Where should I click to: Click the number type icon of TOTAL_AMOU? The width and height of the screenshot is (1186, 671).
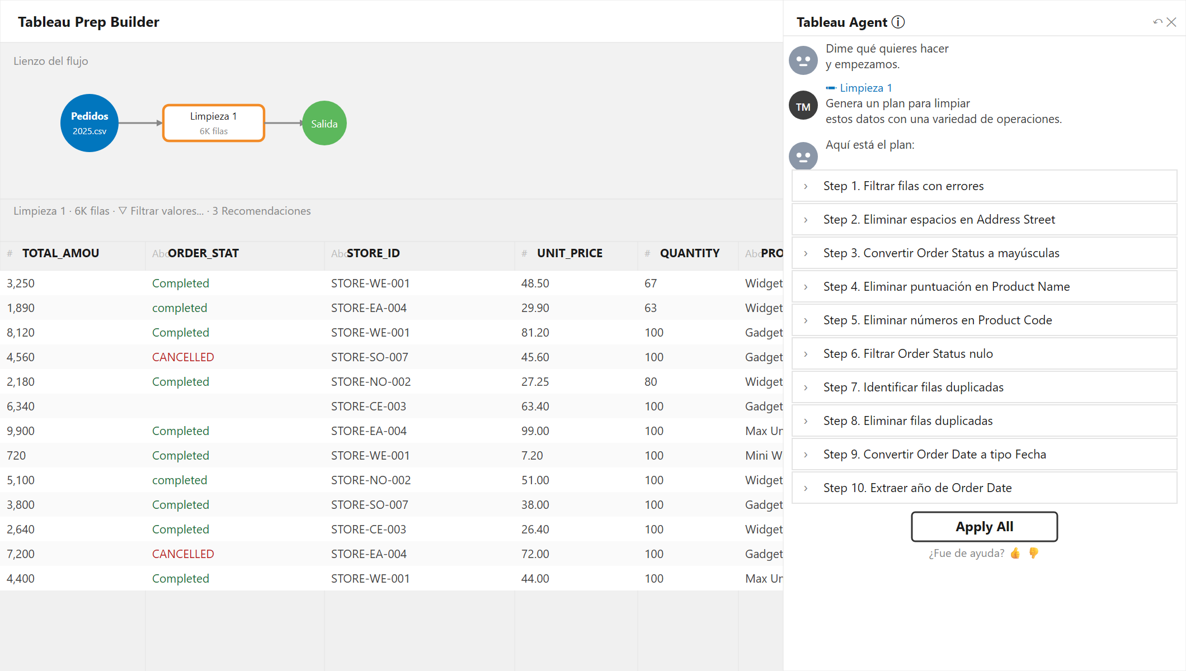(x=10, y=253)
